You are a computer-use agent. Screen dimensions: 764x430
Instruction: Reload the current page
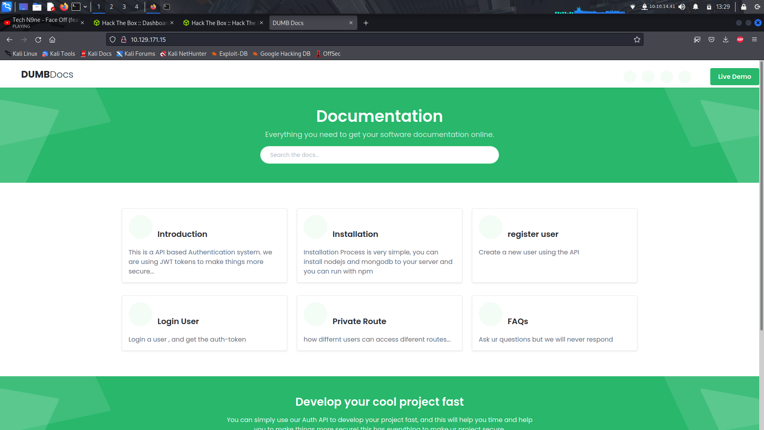tap(38, 39)
